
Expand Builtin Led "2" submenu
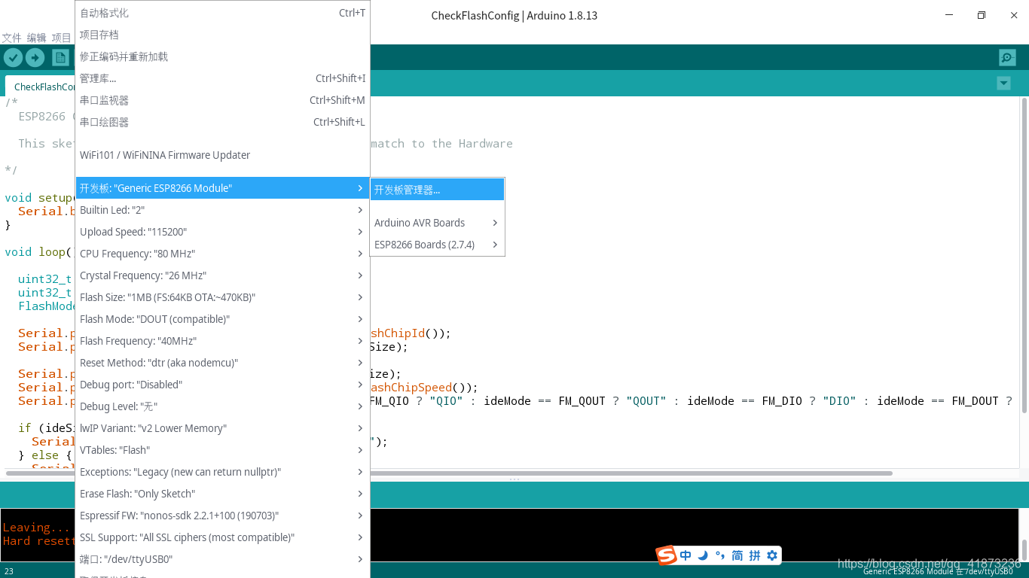click(x=223, y=210)
